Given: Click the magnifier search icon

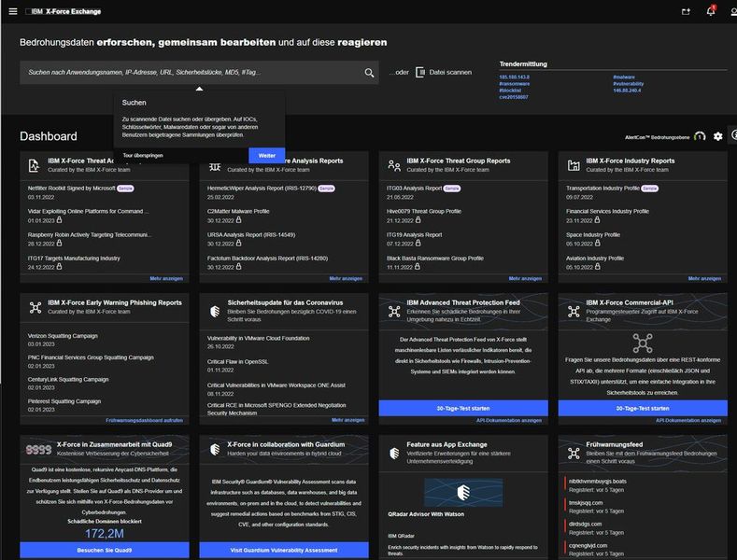Looking at the screenshot, I should click(370, 73).
